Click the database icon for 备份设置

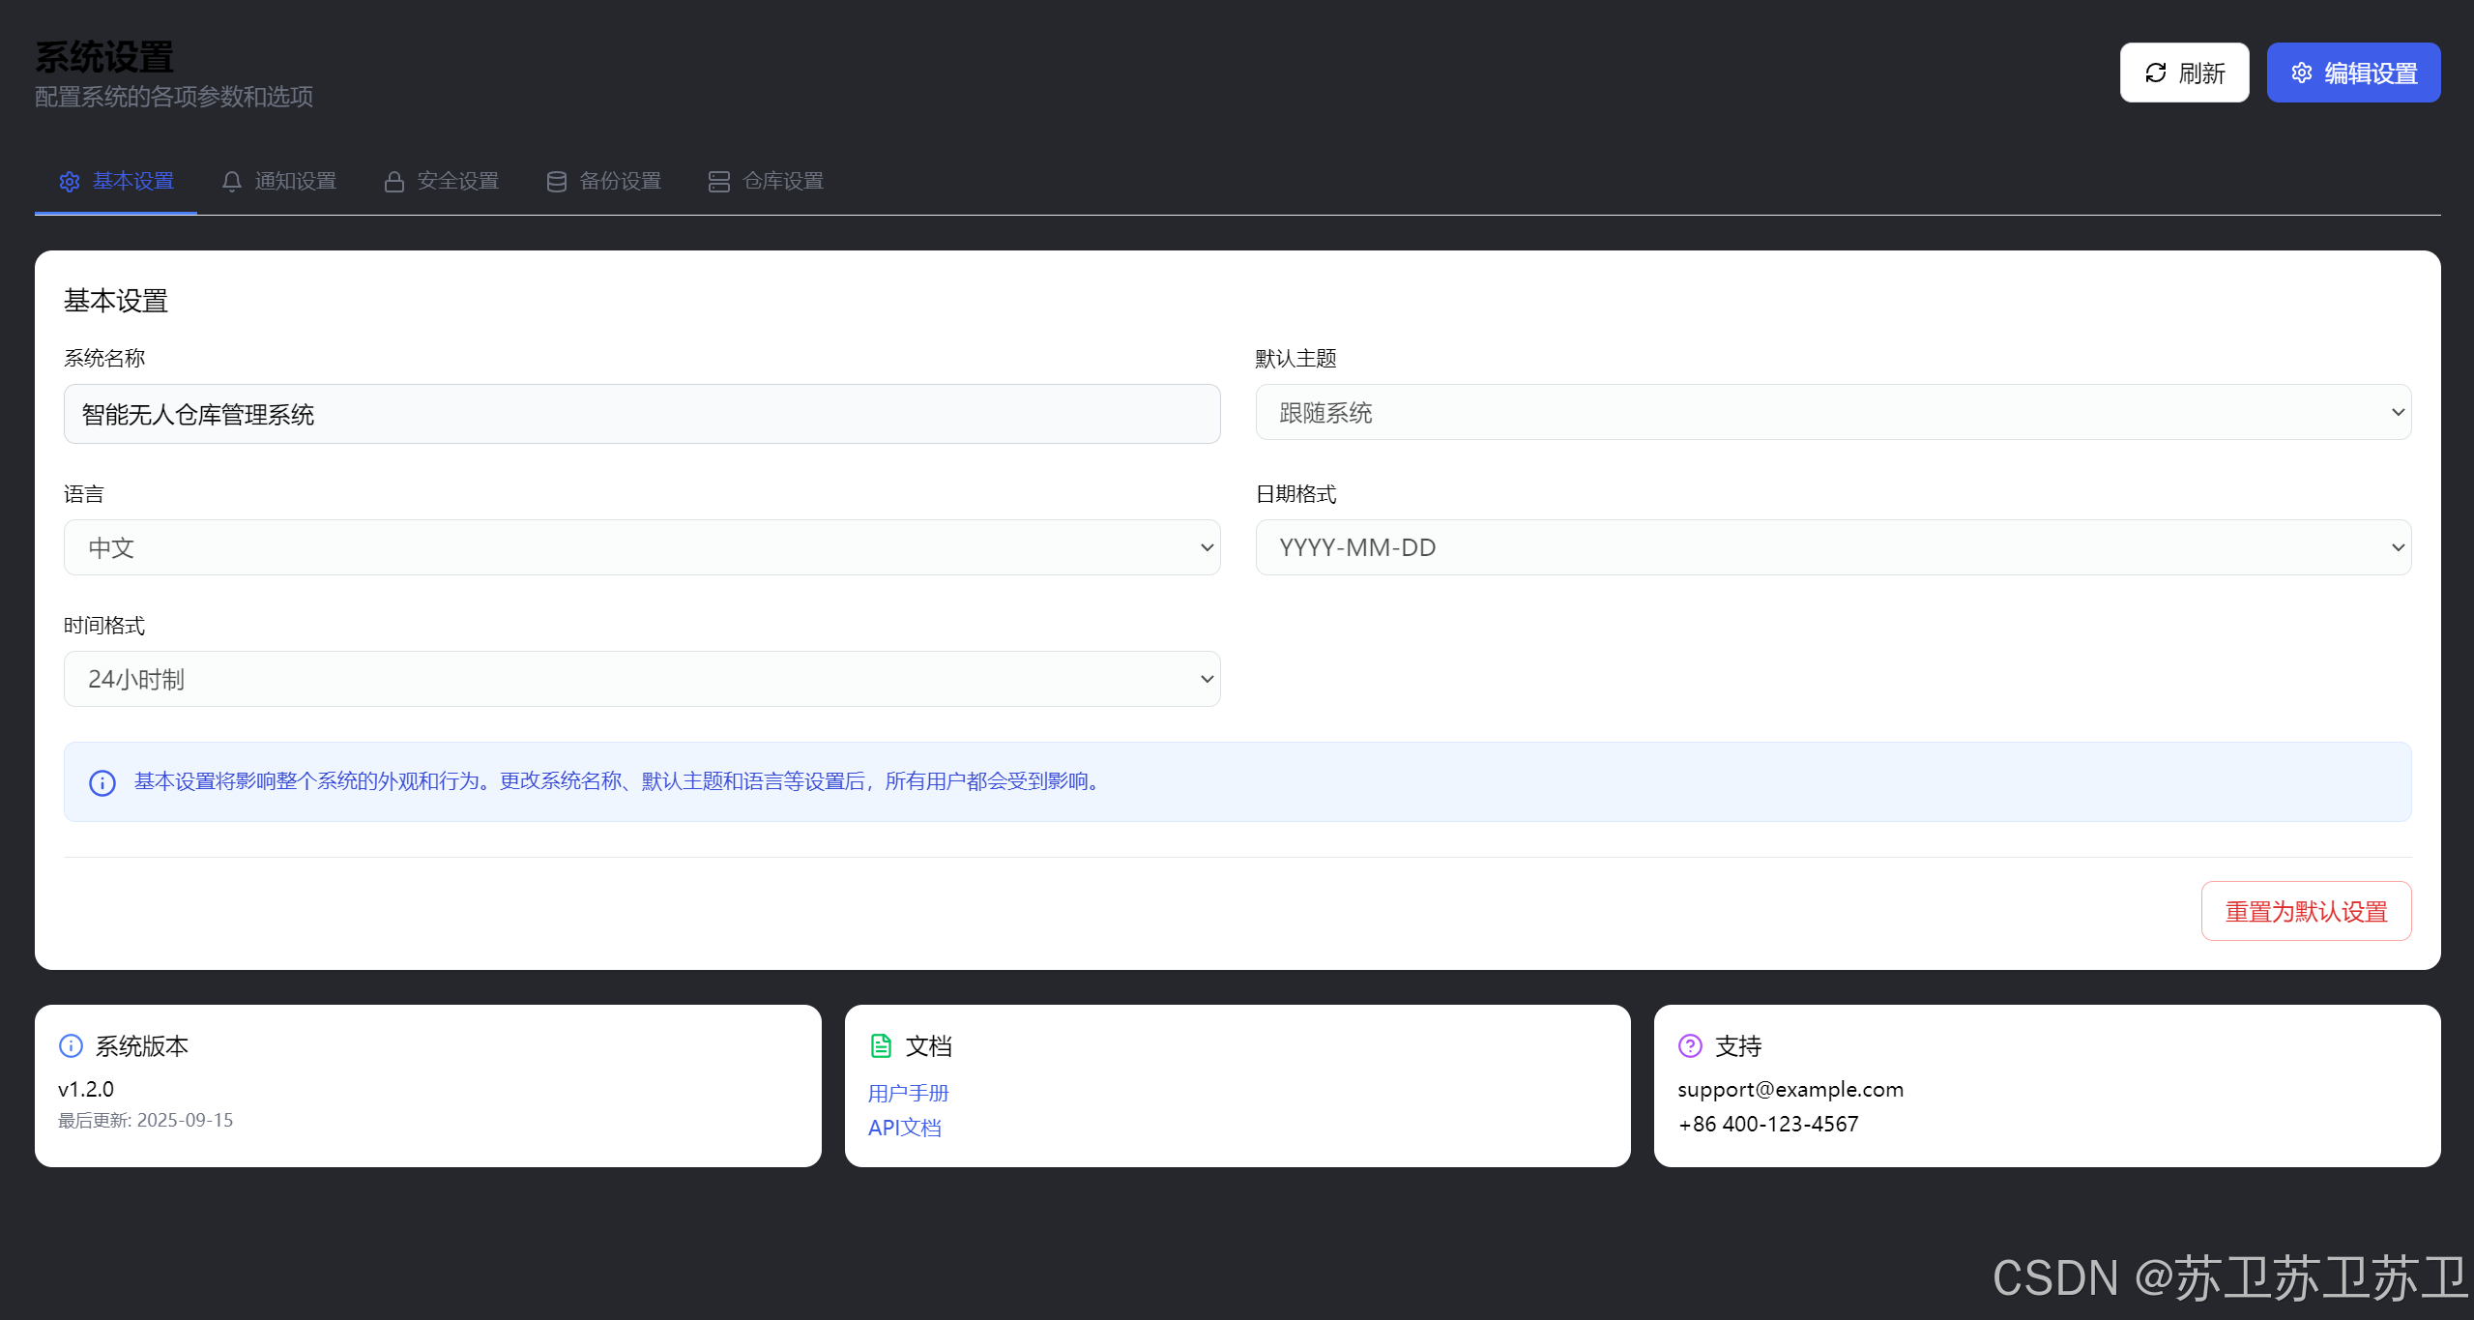pyautogui.click(x=556, y=182)
